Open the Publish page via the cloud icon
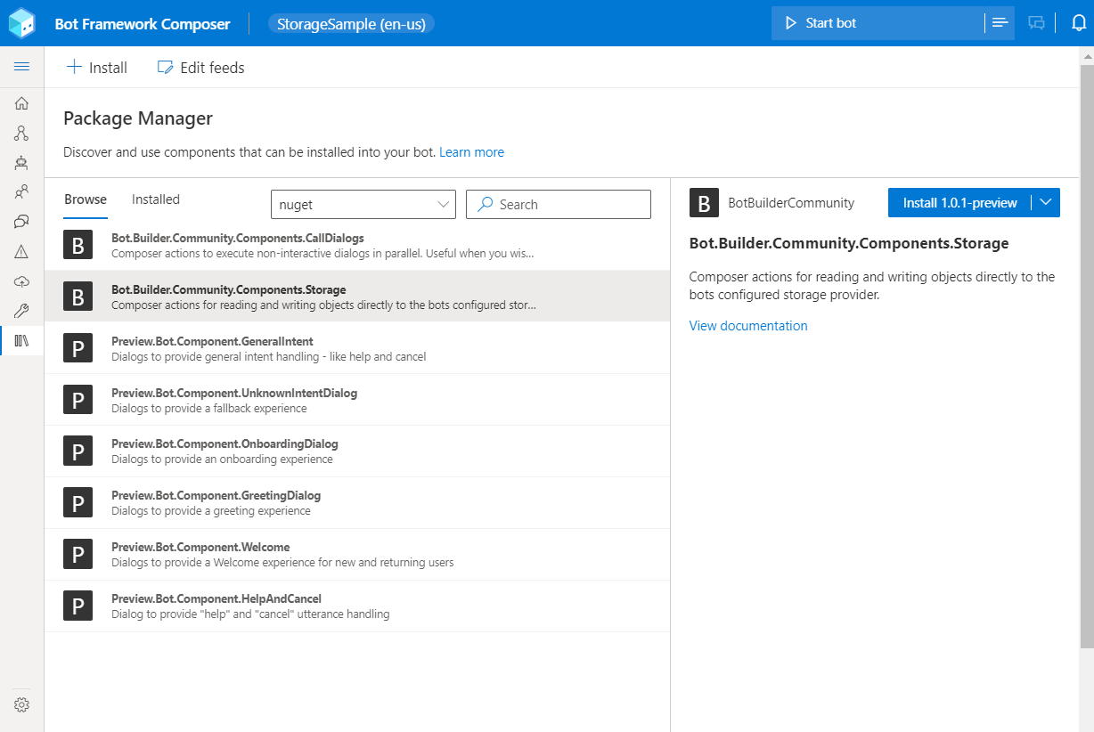The image size is (1094, 732). [21, 281]
